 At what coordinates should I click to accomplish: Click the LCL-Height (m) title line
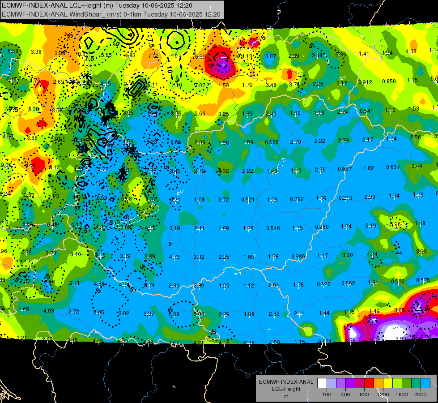(x=97, y=5)
